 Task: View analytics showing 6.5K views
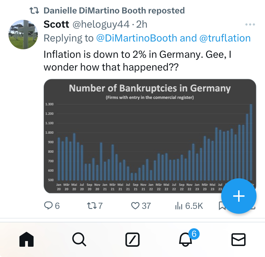(x=189, y=205)
